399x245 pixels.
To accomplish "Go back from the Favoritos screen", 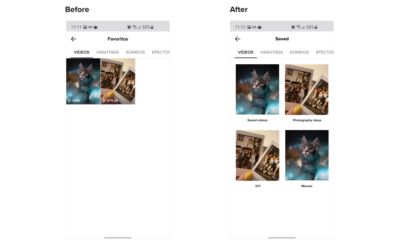I will click(73, 39).
